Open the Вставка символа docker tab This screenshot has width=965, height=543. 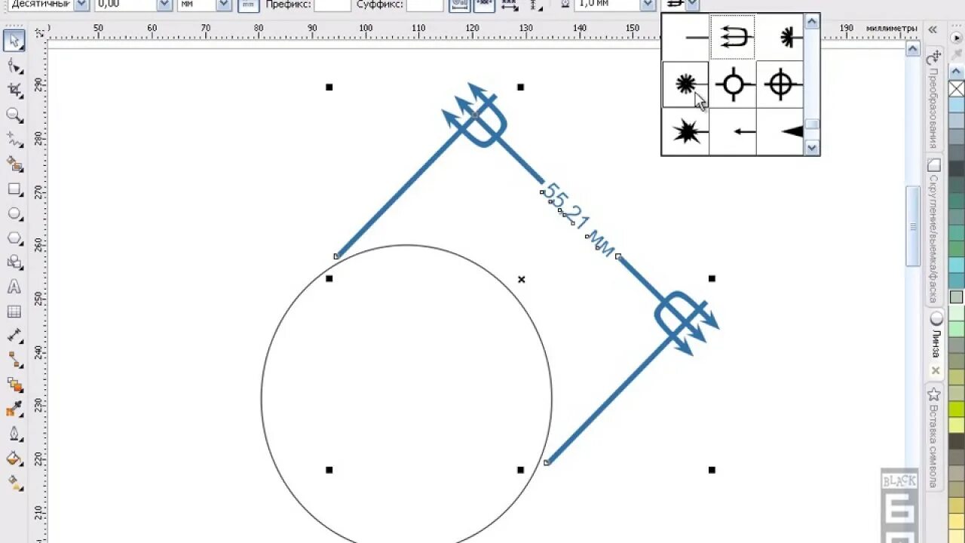(x=934, y=437)
